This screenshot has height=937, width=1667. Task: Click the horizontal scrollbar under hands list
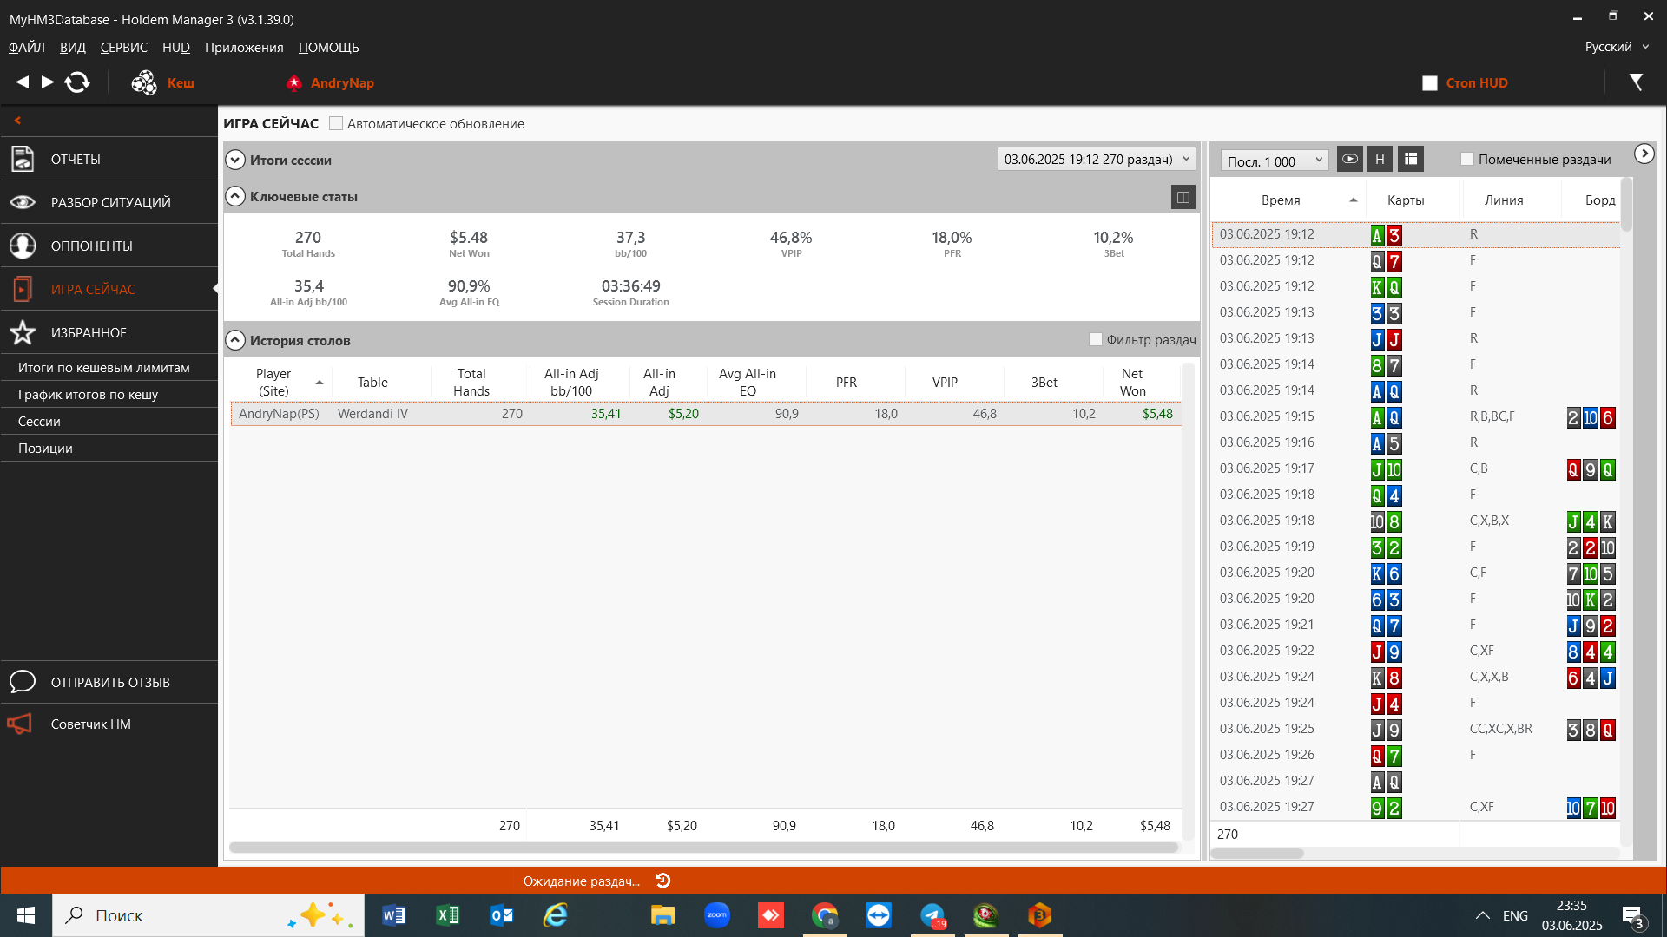pos(1257,853)
